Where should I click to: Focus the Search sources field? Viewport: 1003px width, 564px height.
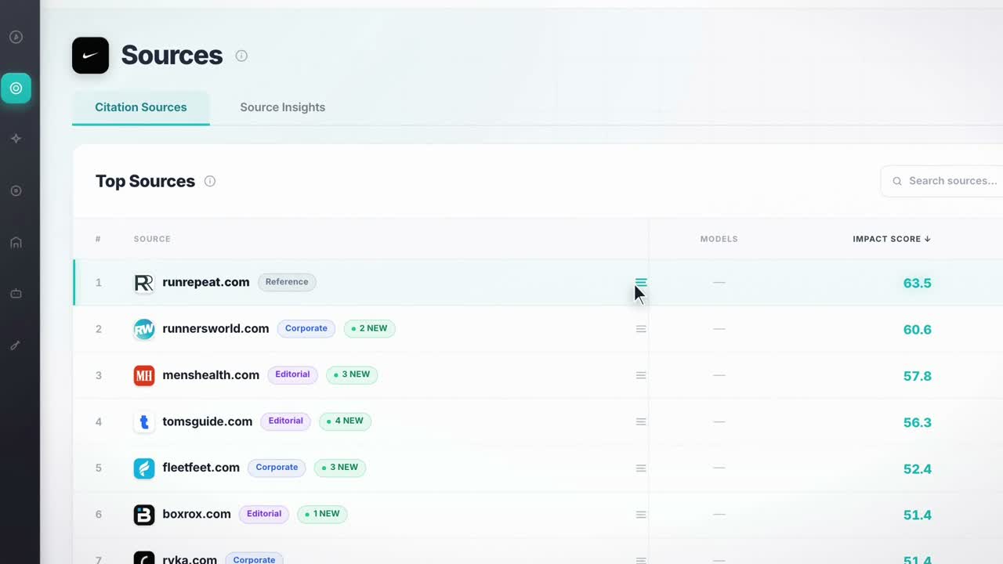[942, 181]
